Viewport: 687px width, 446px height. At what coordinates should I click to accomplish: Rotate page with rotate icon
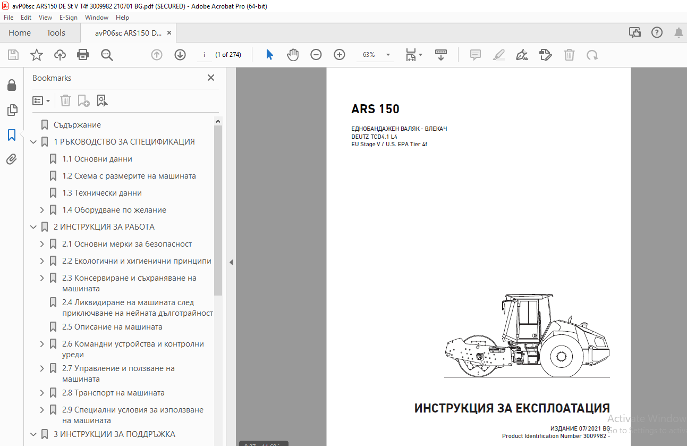[x=592, y=55]
